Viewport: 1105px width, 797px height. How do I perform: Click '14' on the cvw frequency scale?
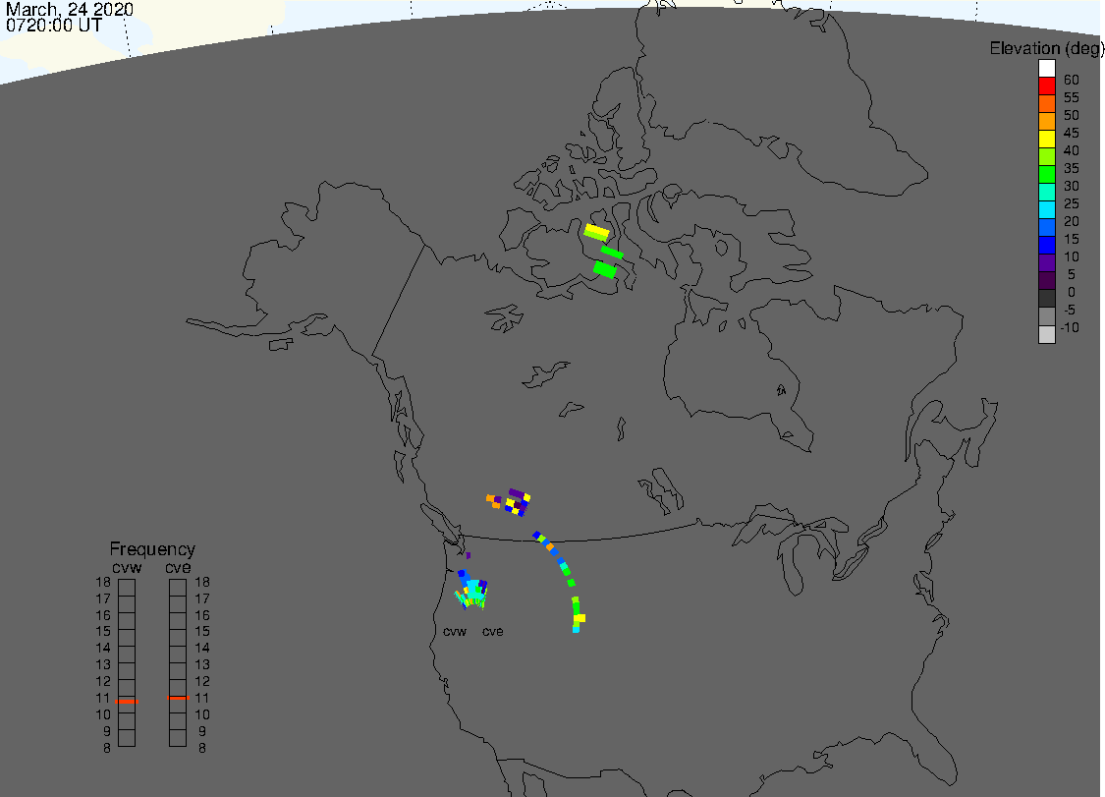pyautogui.click(x=103, y=648)
